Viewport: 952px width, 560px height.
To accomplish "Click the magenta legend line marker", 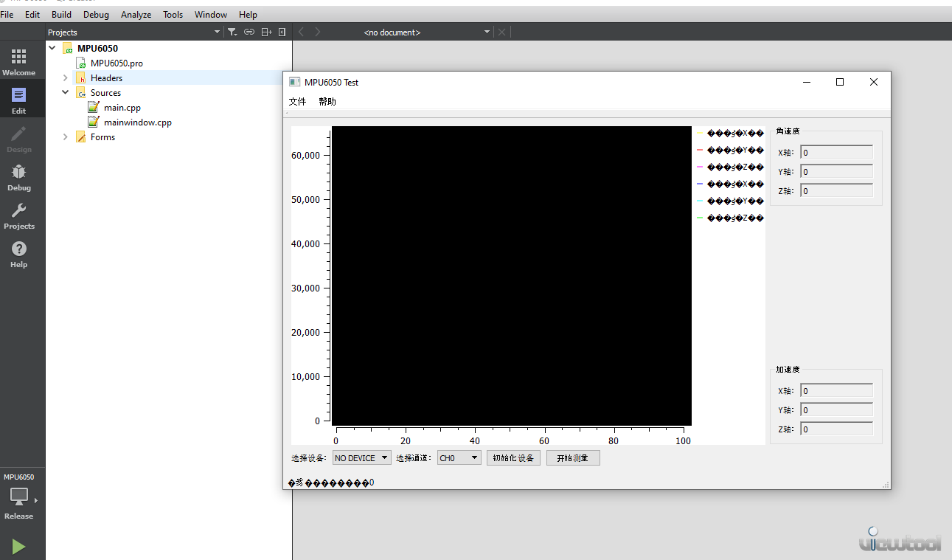I will click(701, 167).
